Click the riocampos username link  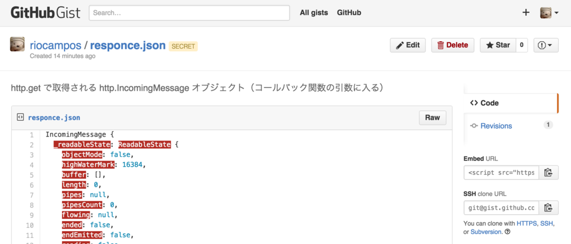(x=55, y=46)
